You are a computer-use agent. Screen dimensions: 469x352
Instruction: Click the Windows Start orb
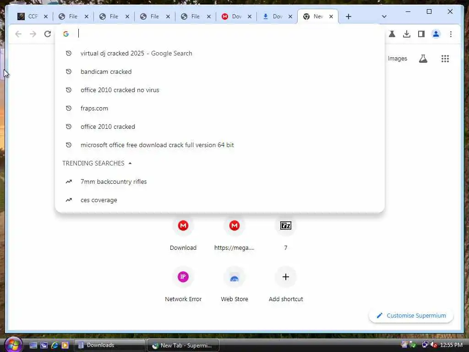[x=13, y=345]
